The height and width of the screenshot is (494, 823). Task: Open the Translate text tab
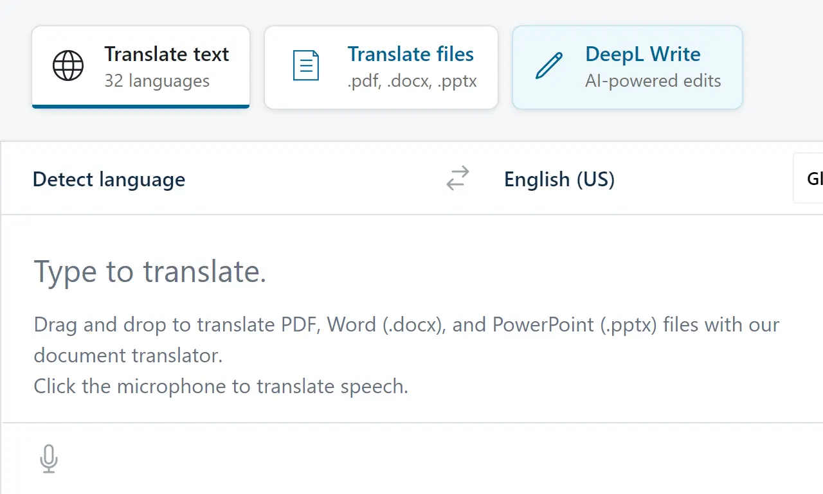point(141,67)
